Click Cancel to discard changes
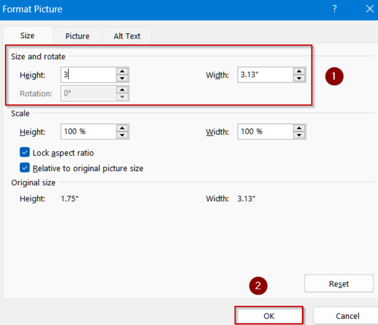Image resolution: width=378 pixels, height=325 pixels. pos(347,315)
